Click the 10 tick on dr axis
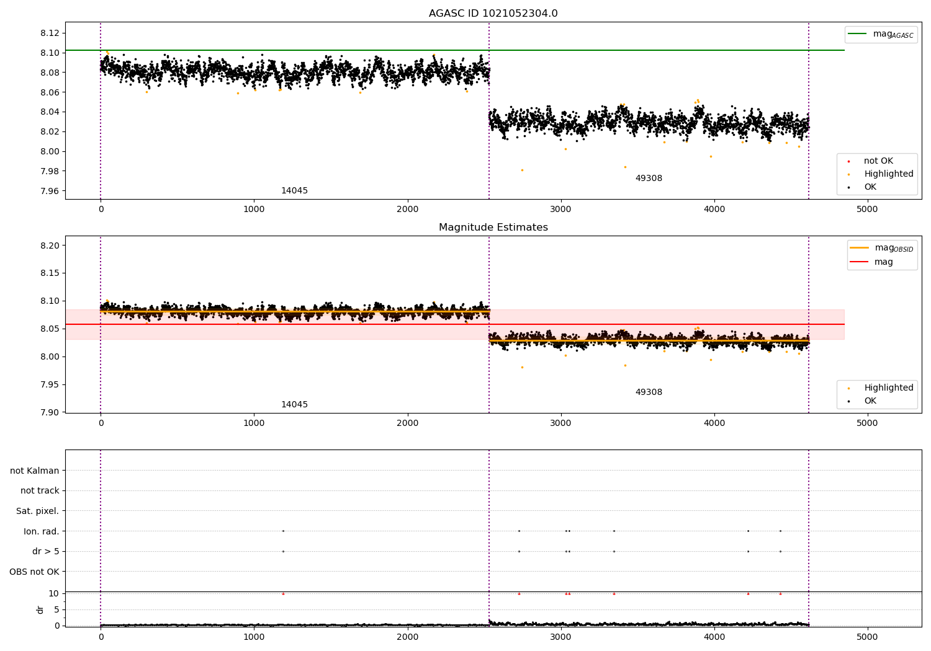Viewport: 931px width, 651px height. click(x=54, y=593)
